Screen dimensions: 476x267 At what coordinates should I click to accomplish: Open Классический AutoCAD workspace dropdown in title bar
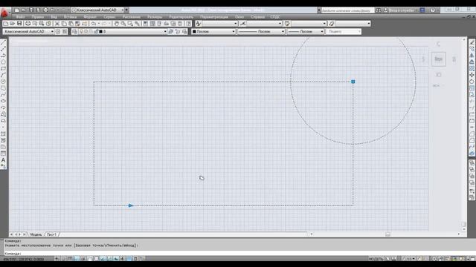[97, 10]
